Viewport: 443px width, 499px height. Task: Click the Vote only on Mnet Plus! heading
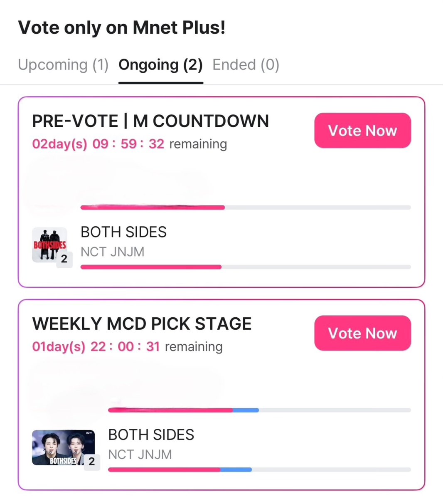122,28
